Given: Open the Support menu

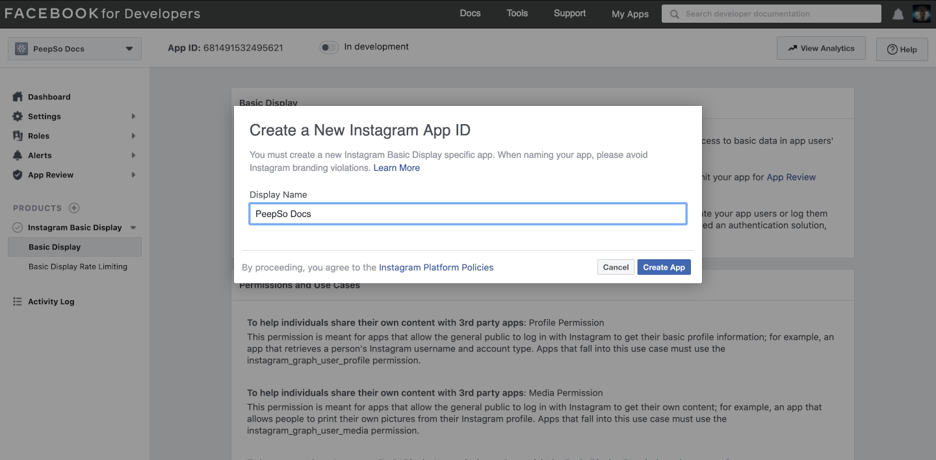Looking at the screenshot, I should [569, 13].
